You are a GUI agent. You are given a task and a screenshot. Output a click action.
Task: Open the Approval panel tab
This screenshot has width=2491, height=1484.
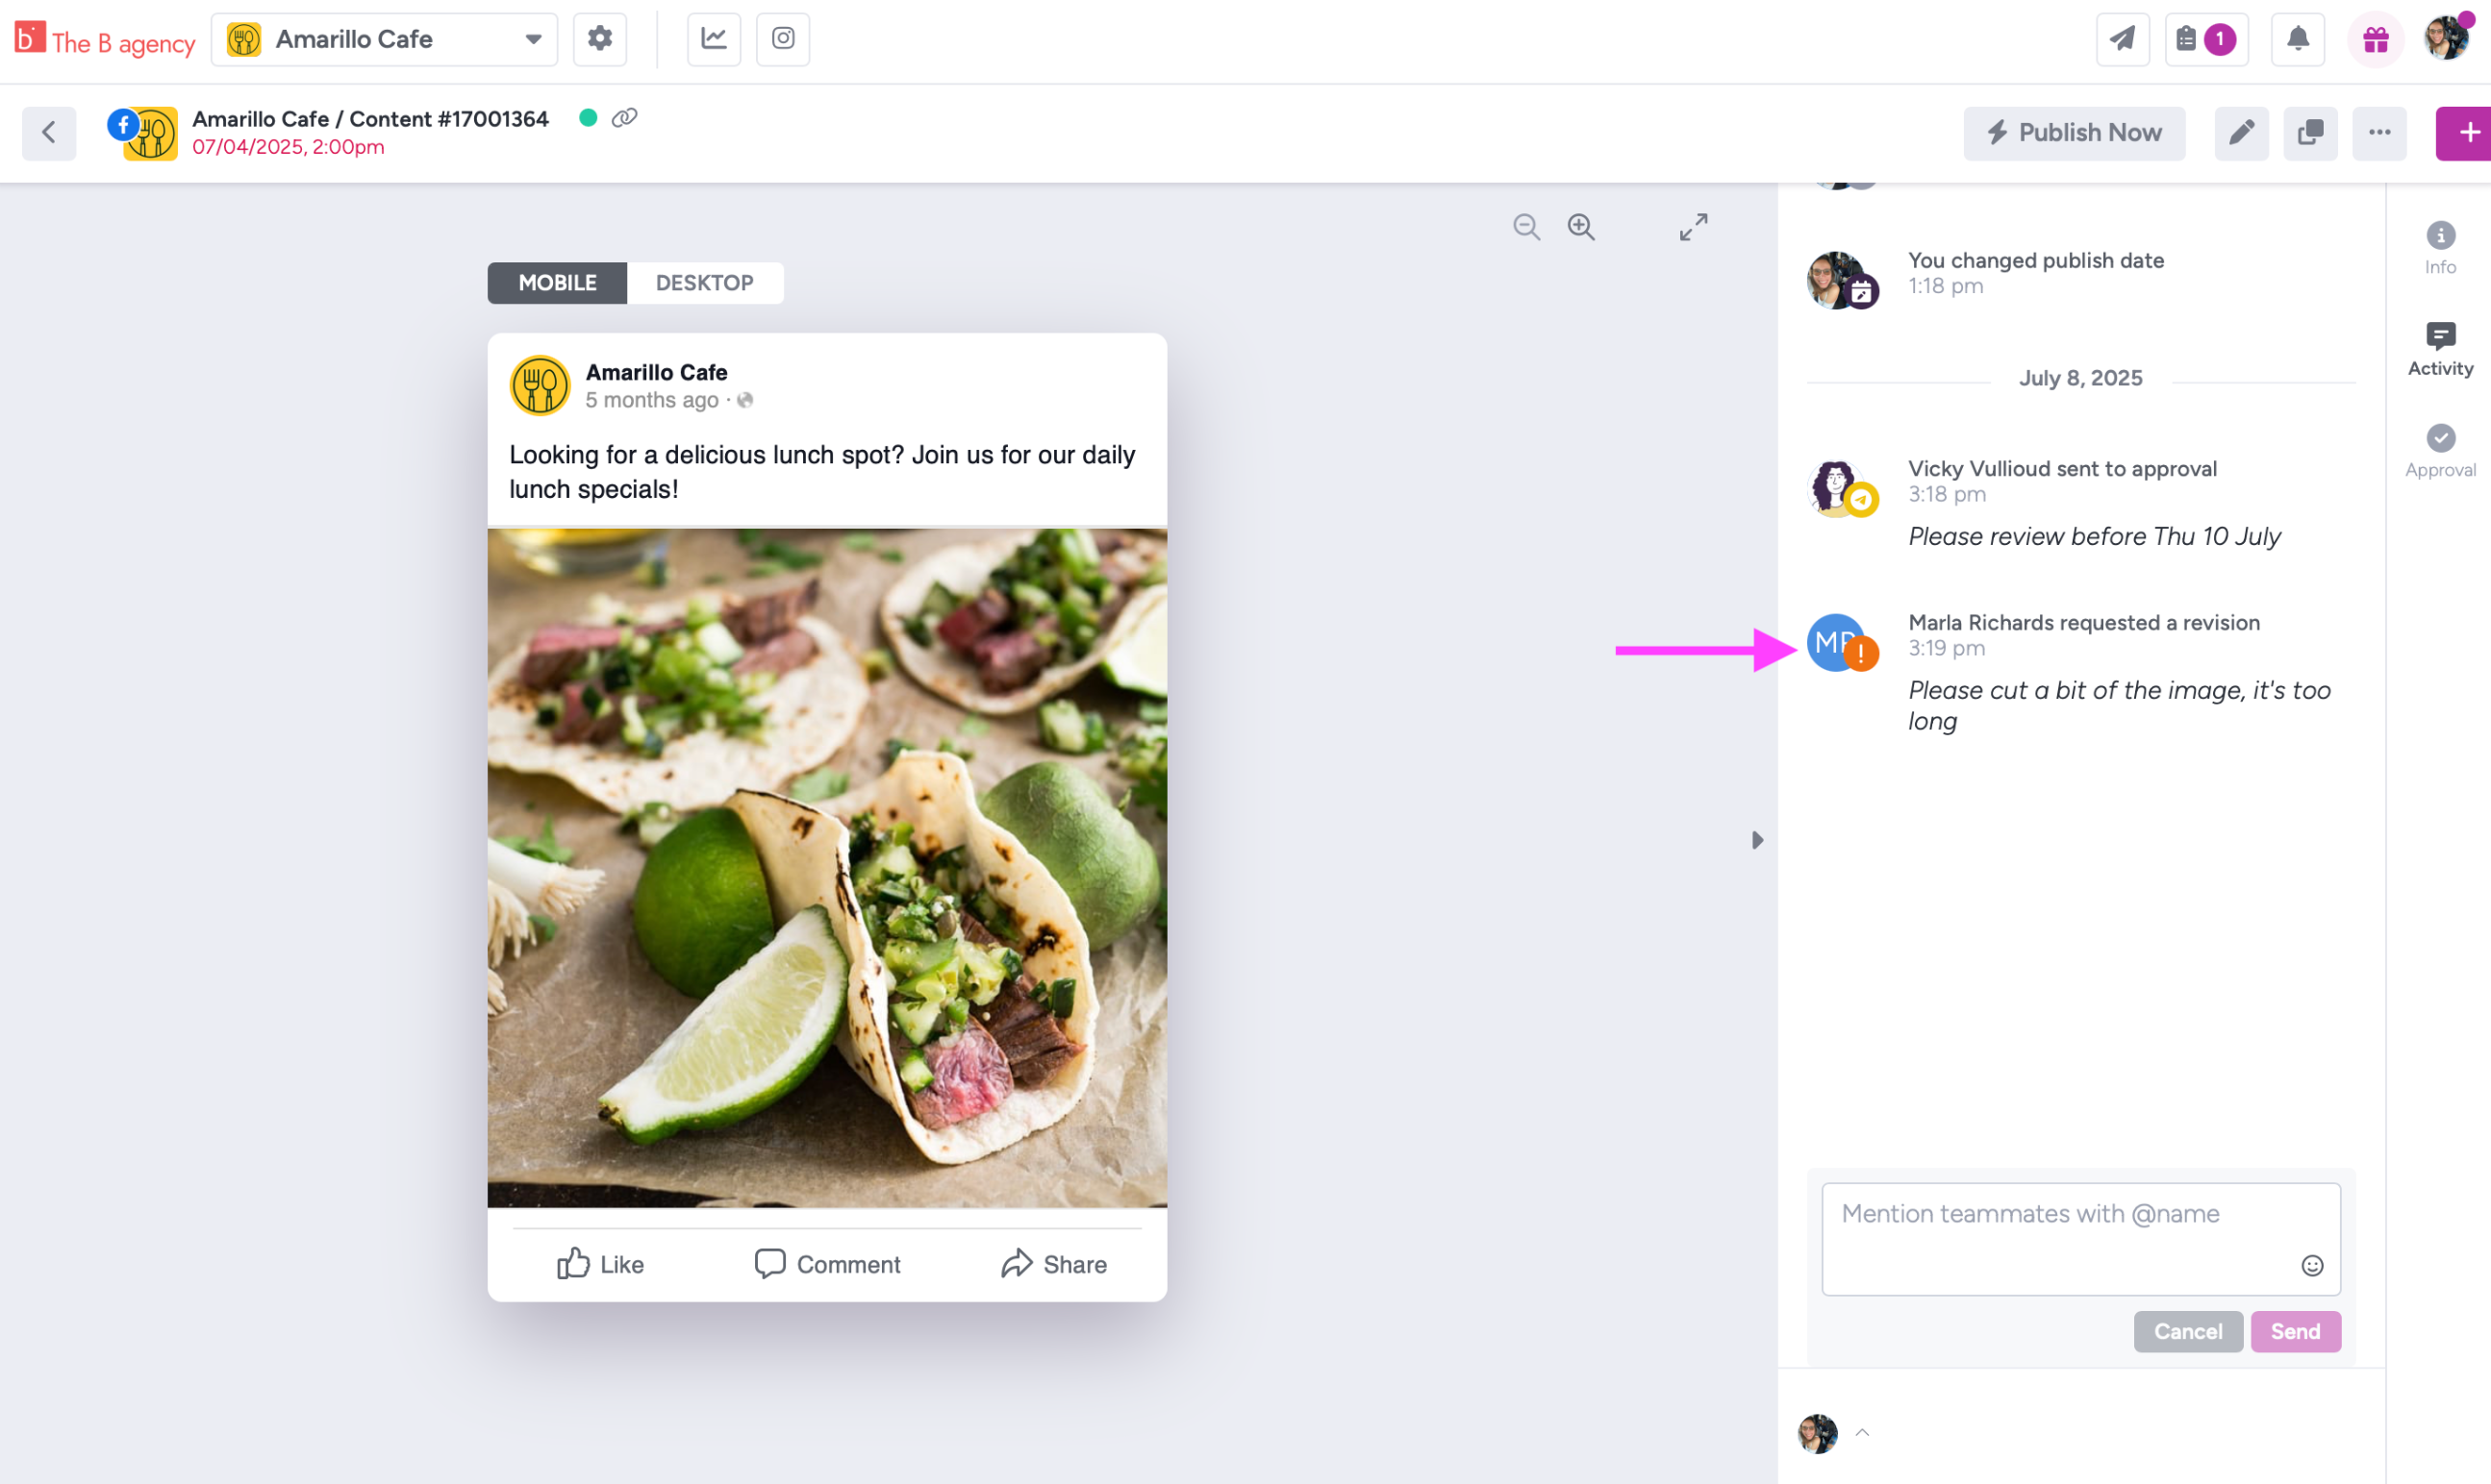2440,450
